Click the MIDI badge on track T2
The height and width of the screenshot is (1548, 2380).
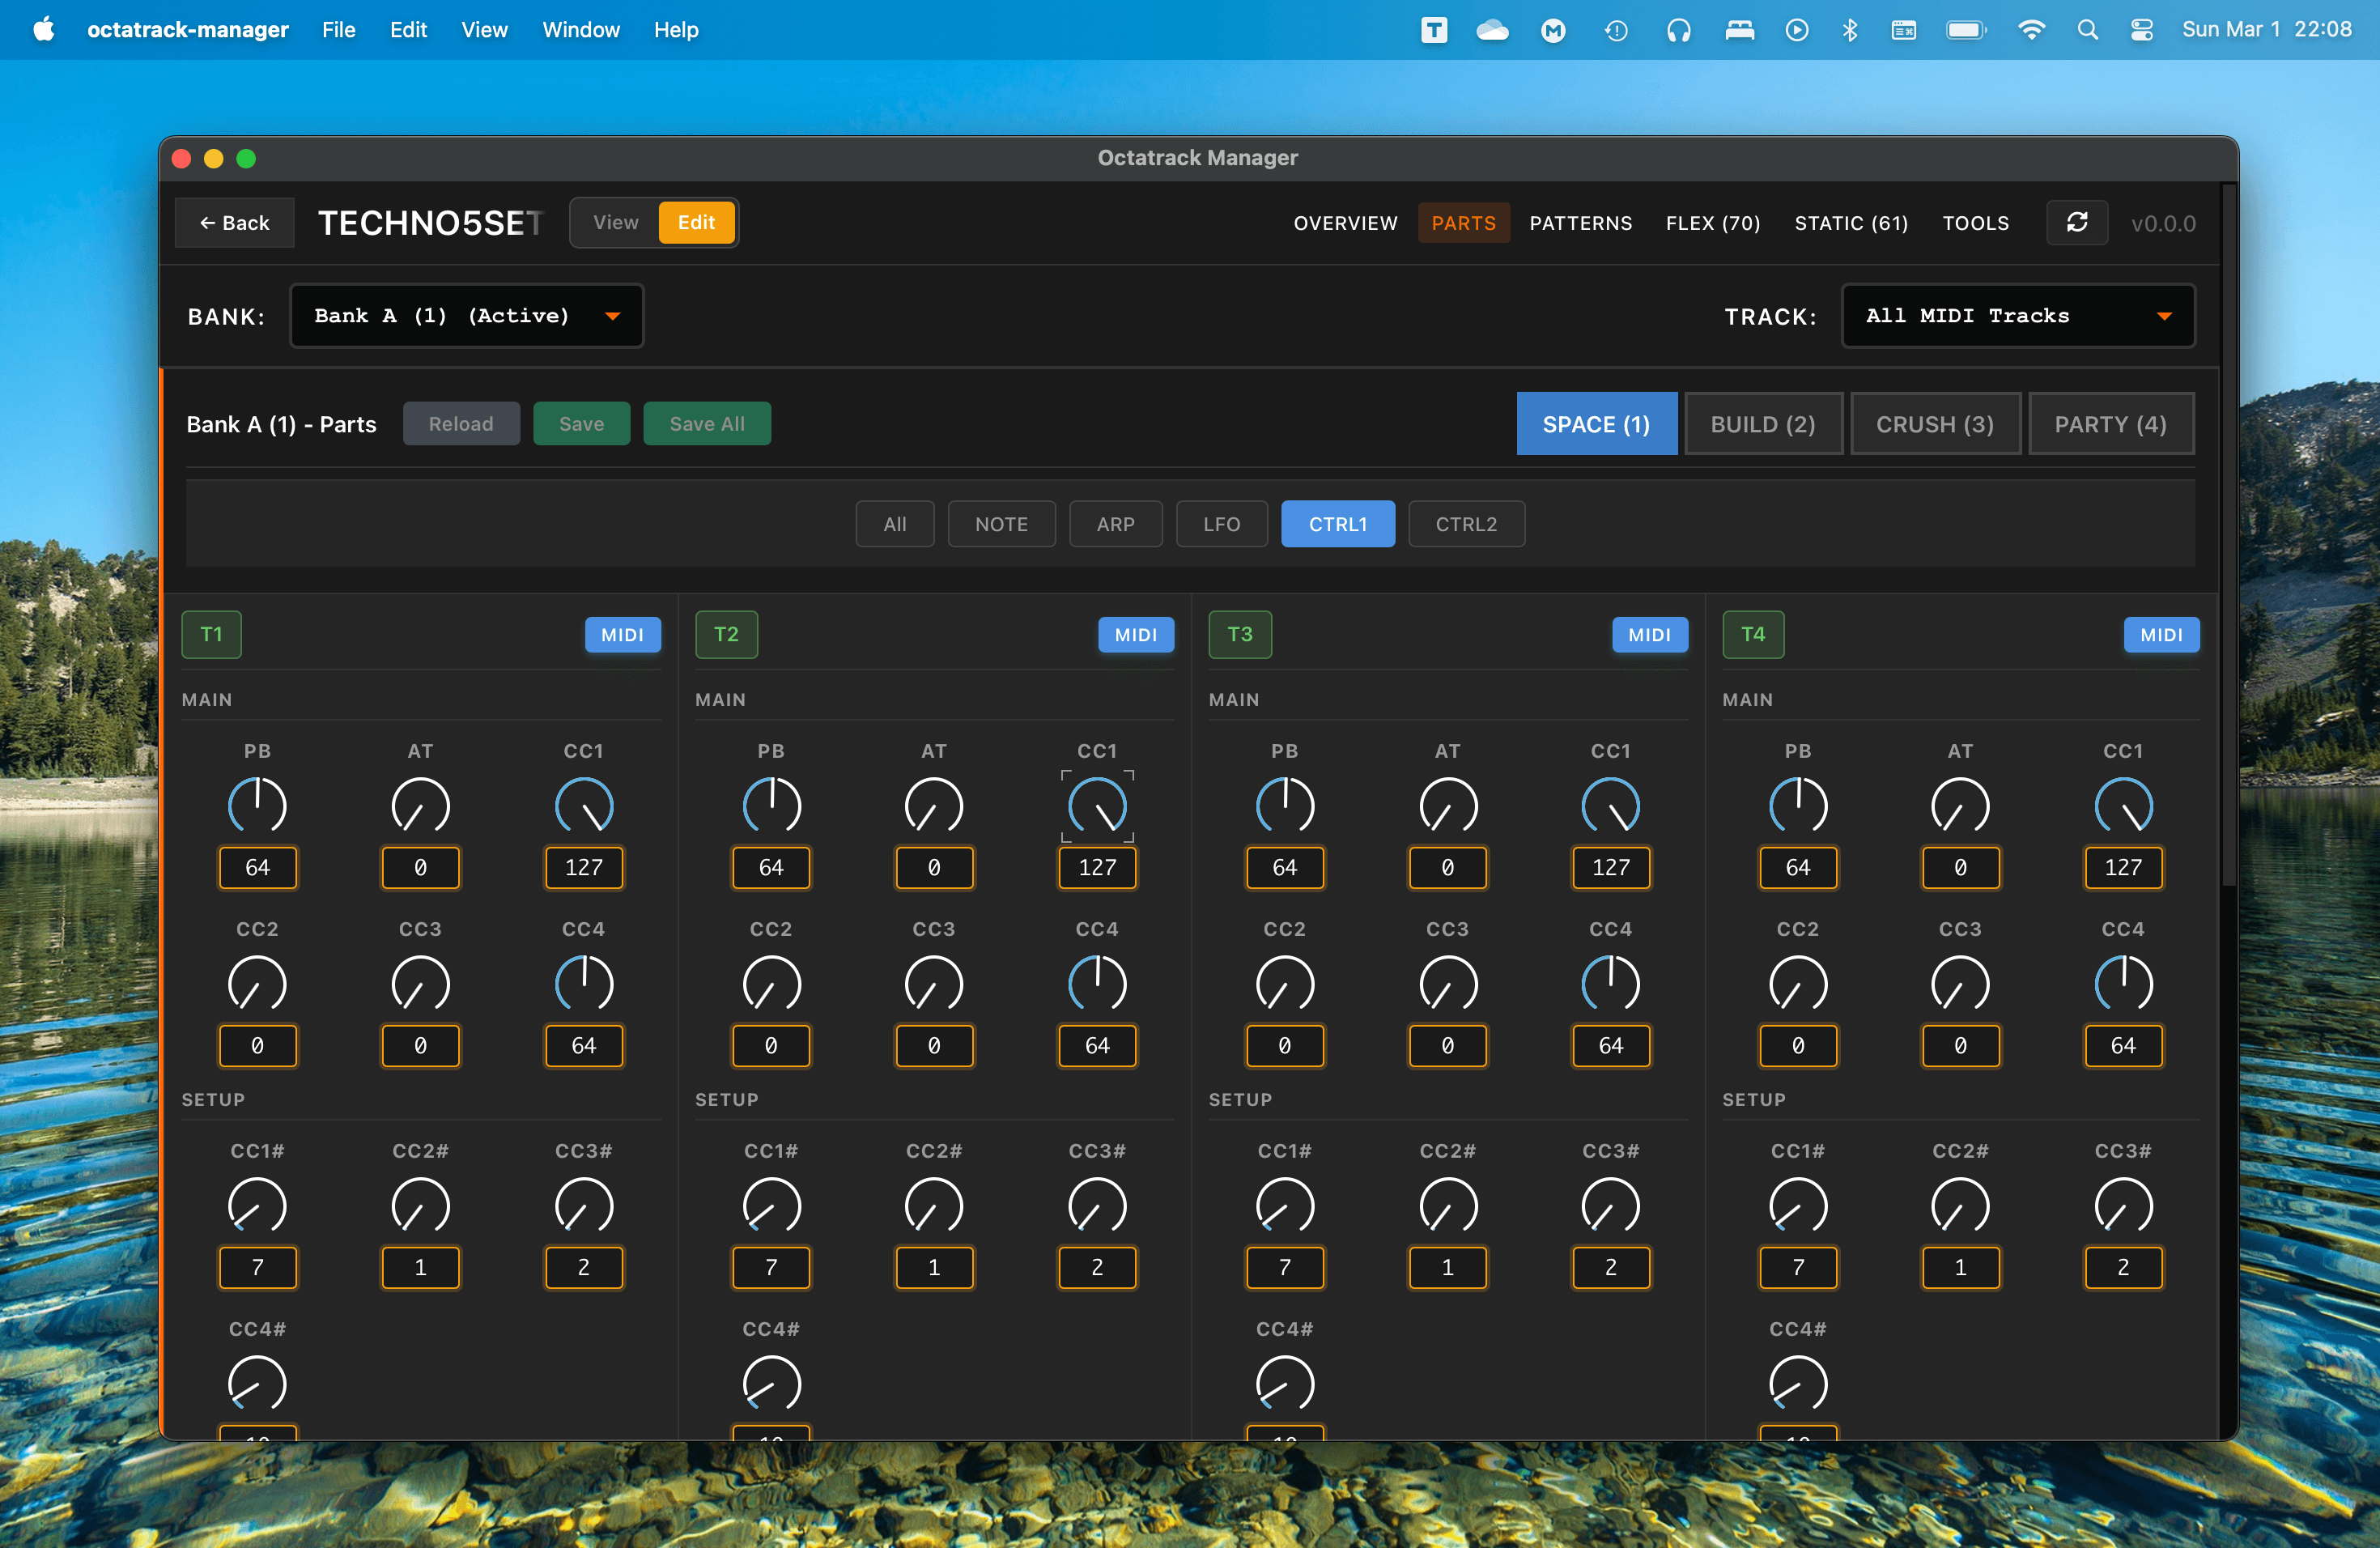[x=1136, y=634]
